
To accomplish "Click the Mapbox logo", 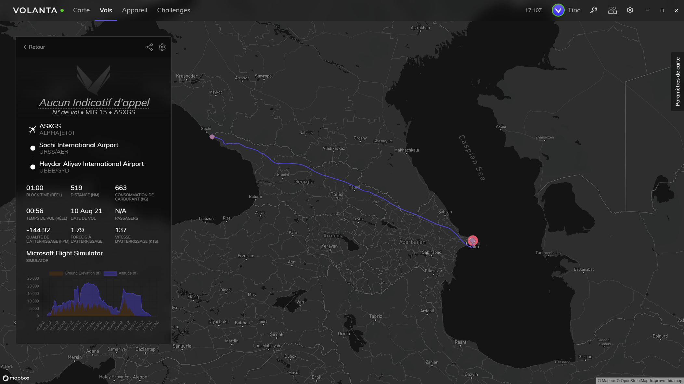I will point(16,378).
